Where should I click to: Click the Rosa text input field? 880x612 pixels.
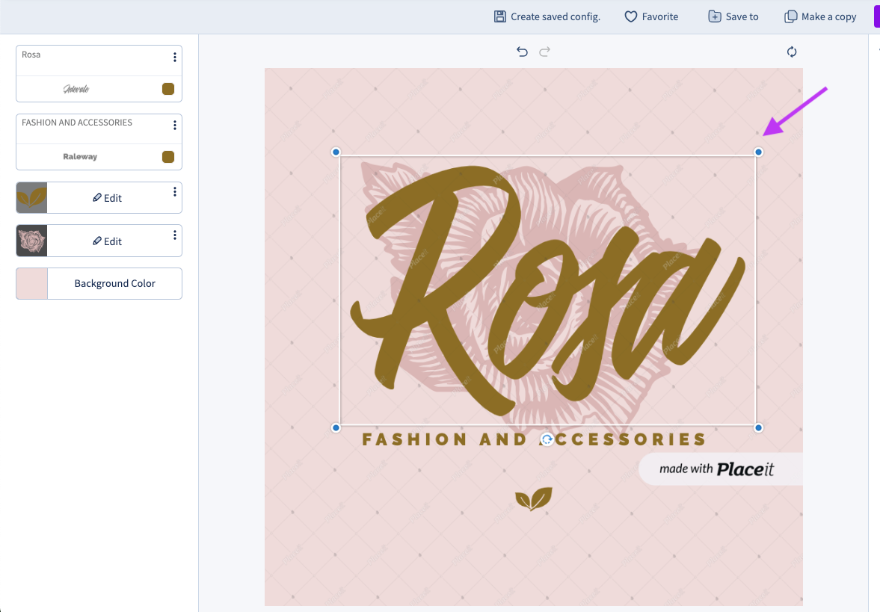coord(90,56)
